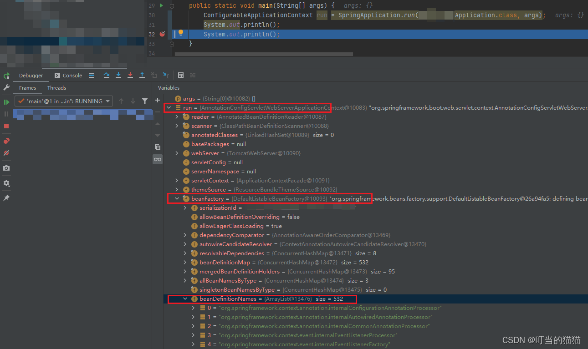
Task: Select the singletonBeanNamesByType row
Action: pos(376,290)
